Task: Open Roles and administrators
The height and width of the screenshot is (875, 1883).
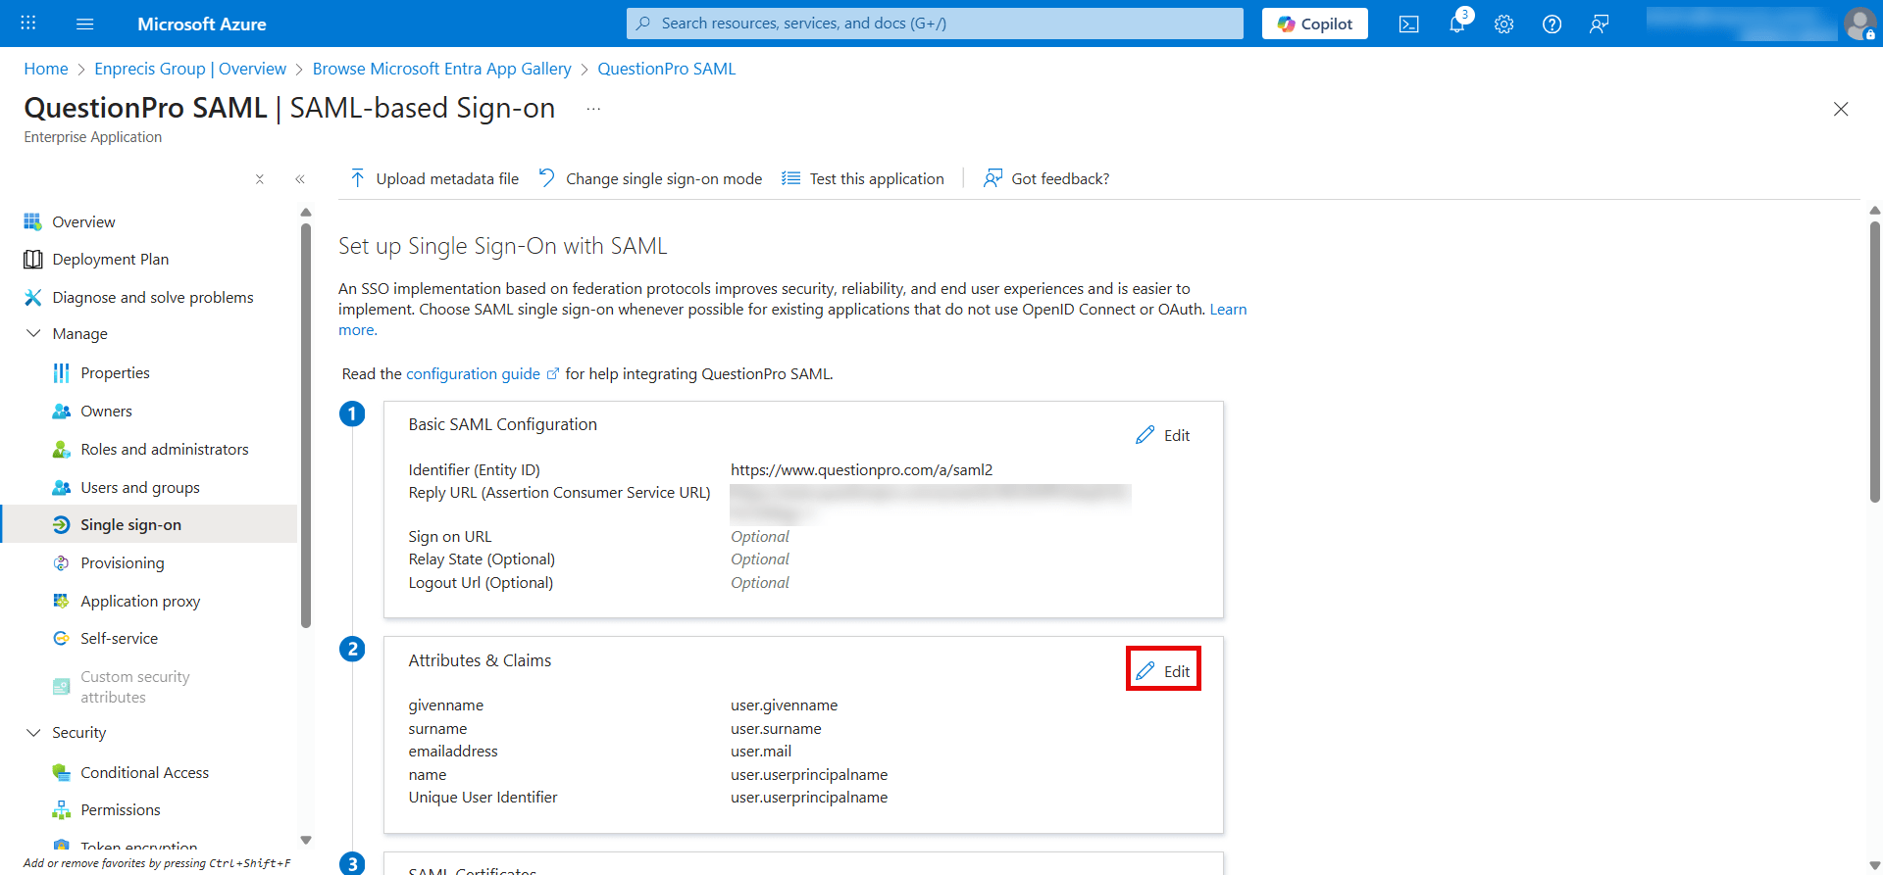Action: tap(149, 450)
